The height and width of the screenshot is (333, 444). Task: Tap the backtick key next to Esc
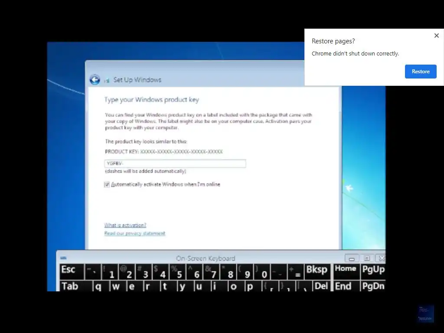[93, 271]
